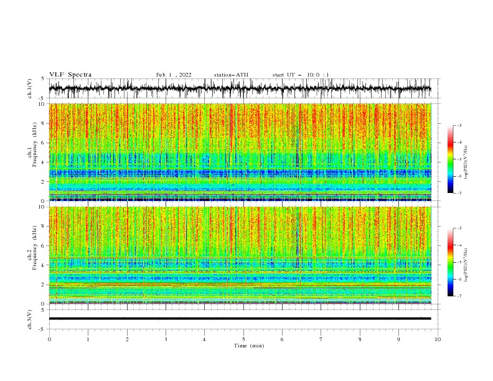Click the "Time (min)" axis label
Viewport: 493px width, 381px height.
249,346
